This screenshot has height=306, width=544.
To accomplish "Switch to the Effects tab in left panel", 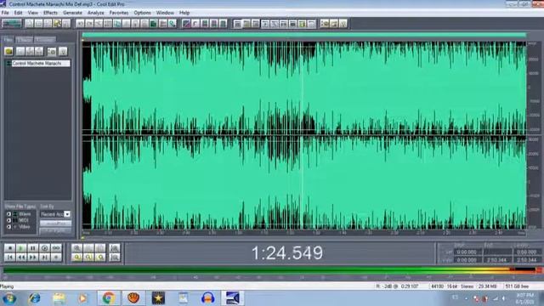I will point(25,39).
